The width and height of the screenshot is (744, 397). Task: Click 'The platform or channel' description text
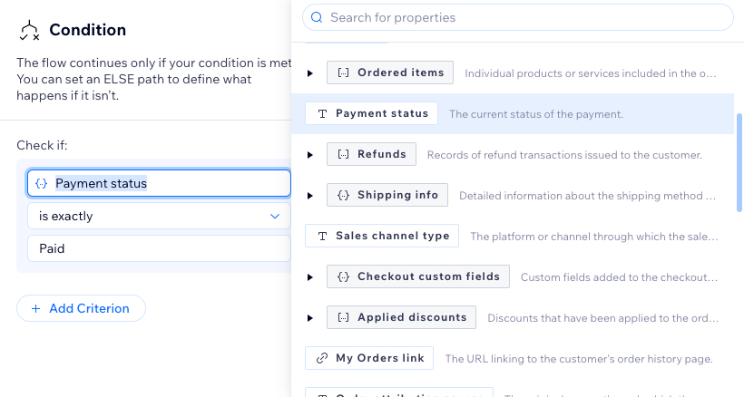click(x=594, y=237)
